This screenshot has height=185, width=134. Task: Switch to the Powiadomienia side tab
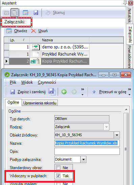129,57
